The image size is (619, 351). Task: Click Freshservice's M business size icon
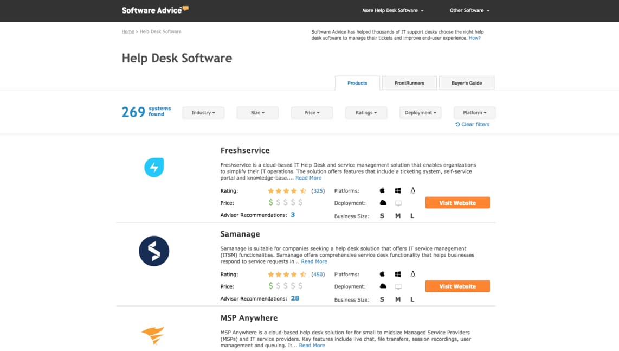click(398, 216)
